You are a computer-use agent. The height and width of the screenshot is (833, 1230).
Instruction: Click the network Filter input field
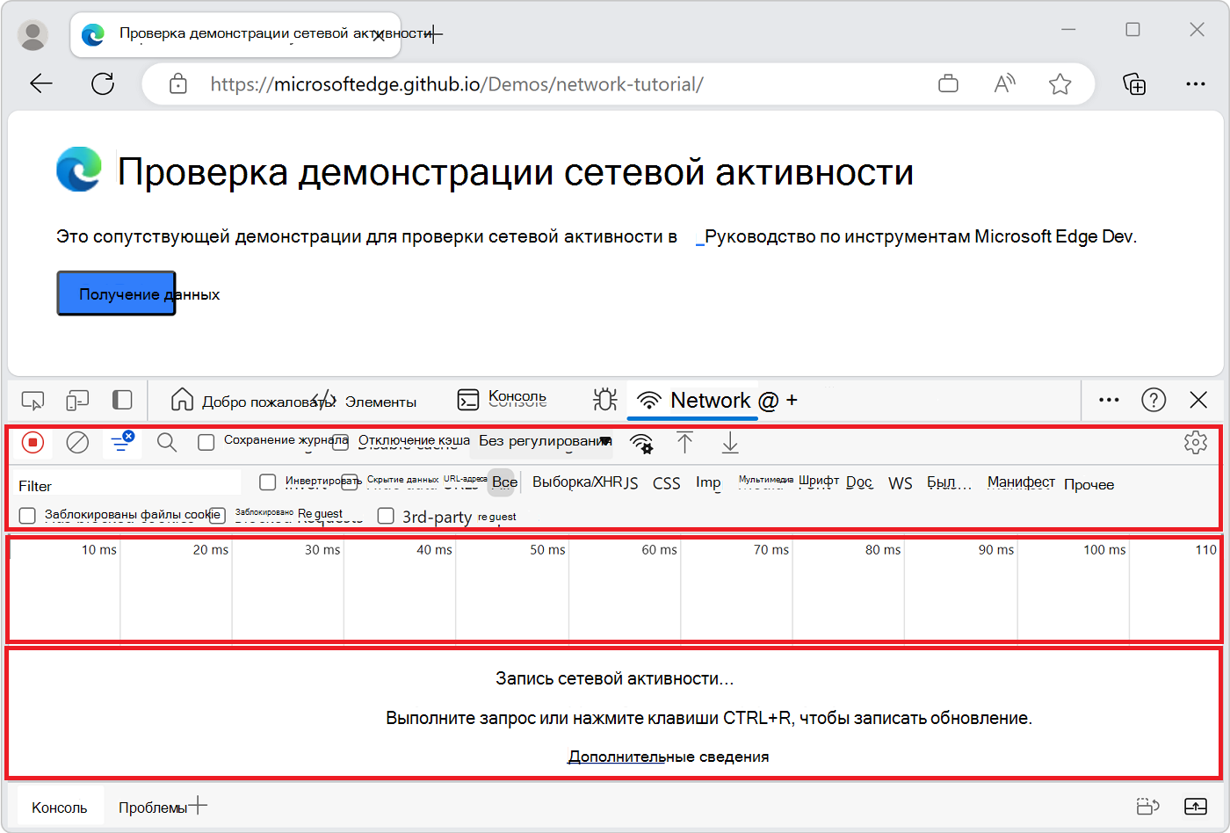[x=123, y=483]
